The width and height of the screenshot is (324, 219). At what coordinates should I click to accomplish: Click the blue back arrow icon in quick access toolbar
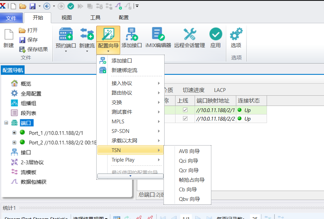click(x=47, y=6)
